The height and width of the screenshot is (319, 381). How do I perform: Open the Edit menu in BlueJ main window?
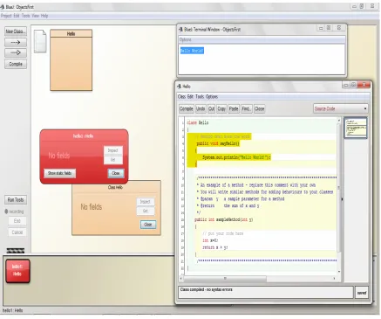(x=17, y=16)
